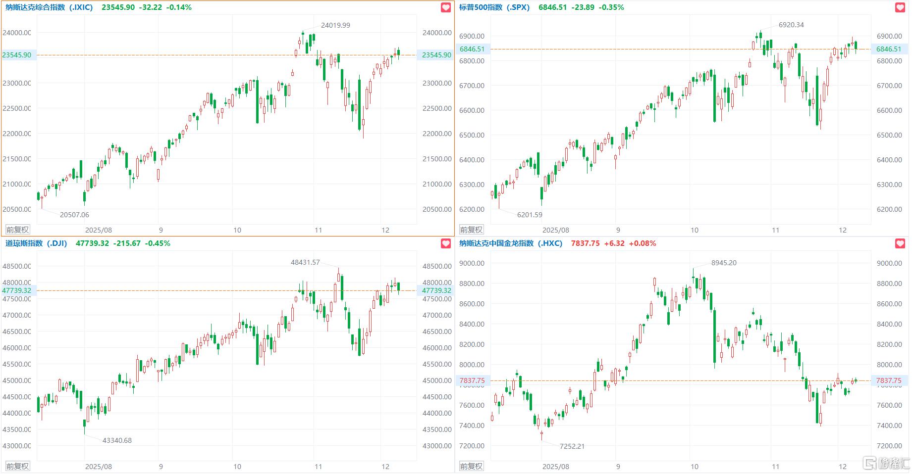914x474 pixels.
Task: Select the 标普500指数 (.SPX) chart title
Action: [x=494, y=7]
